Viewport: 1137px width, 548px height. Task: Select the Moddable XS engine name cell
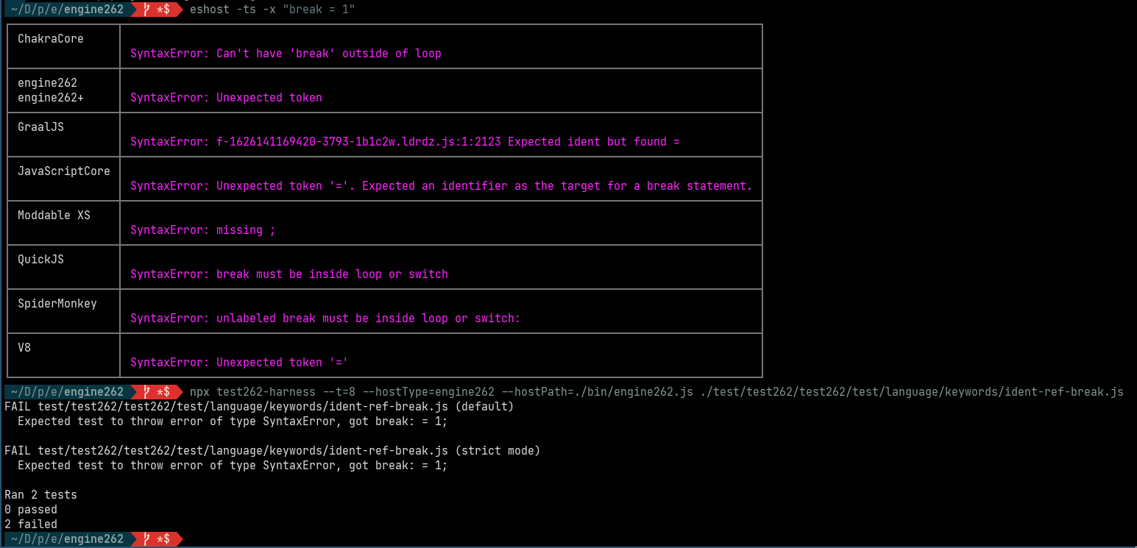click(x=63, y=223)
